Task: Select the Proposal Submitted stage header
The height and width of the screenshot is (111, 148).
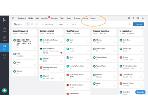Action: 104,32
